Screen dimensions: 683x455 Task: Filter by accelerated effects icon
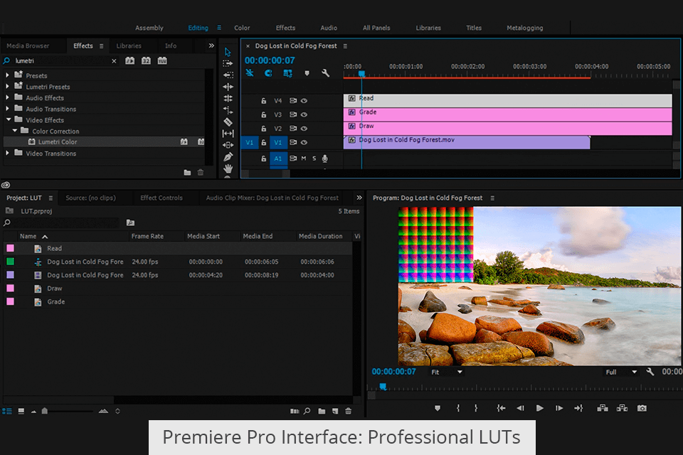tap(129, 61)
